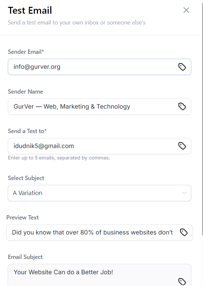Click the Sender Name label

tap(25, 92)
